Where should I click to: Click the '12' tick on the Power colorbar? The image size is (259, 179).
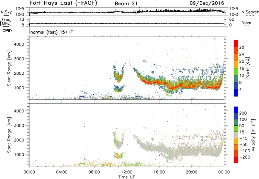242,76
